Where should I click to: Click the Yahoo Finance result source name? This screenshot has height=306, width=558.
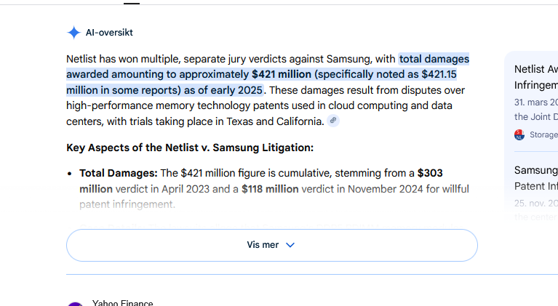tap(122, 303)
